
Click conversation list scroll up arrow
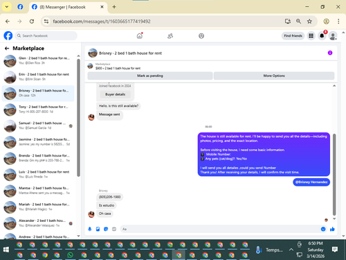point(78,56)
